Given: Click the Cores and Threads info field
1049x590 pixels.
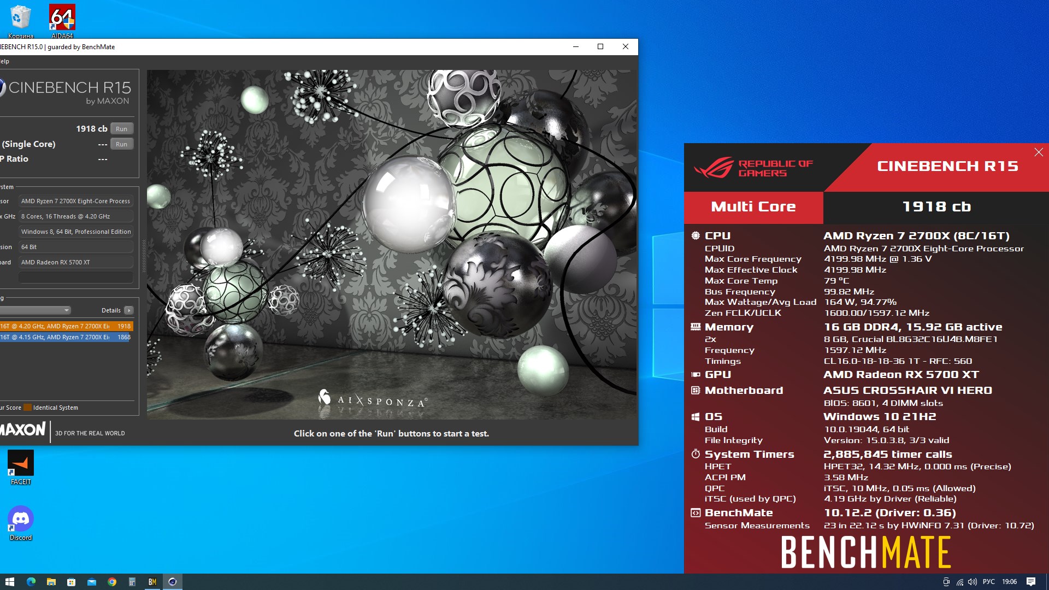Looking at the screenshot, I should [x=76, y=216].
